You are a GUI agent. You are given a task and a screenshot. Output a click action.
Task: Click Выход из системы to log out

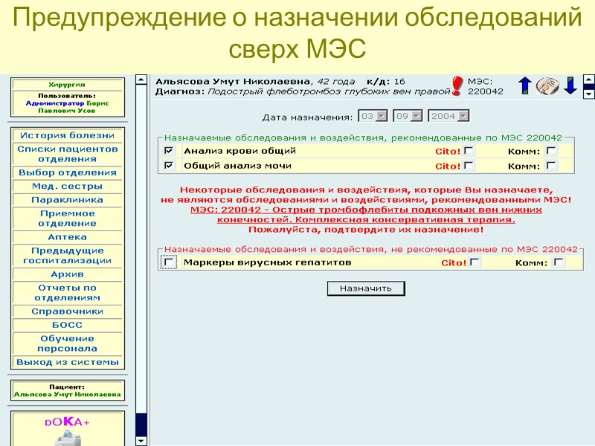(x=67, y=362)
